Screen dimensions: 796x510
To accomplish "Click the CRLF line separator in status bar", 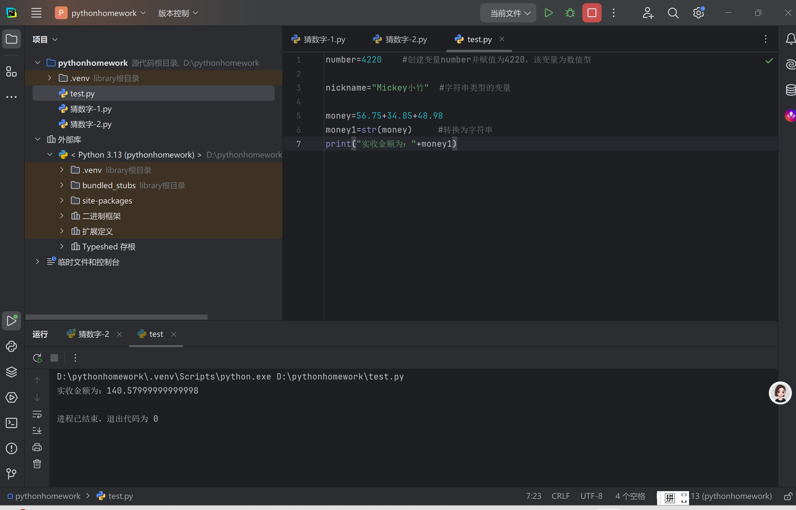I will (560, 496).
